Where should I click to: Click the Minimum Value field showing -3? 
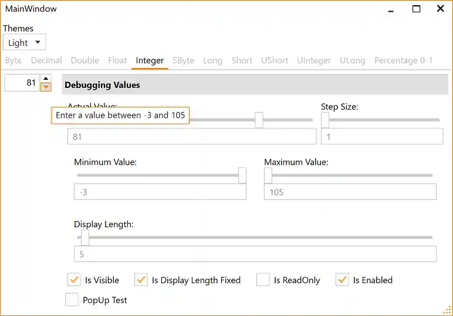[x=160, y=192]
